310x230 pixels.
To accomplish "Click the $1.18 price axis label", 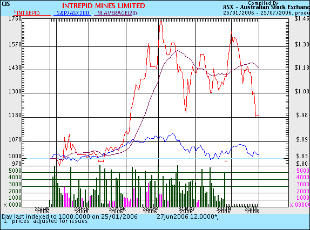I will click(x=301, y=68).
